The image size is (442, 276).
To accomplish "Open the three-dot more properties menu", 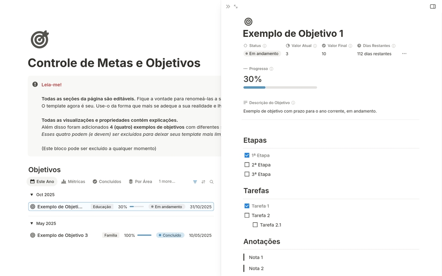I will [x=404, y=54].
